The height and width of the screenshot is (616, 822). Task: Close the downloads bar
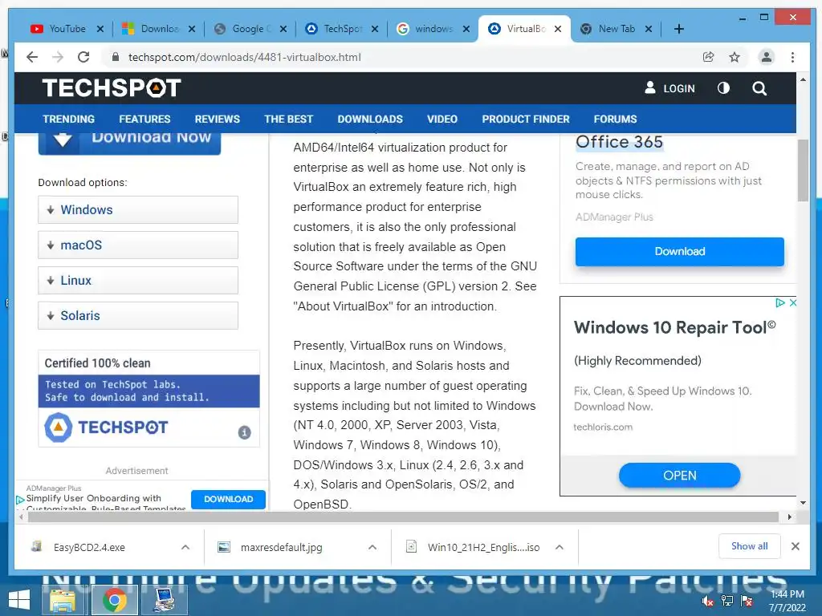point(796,546)
